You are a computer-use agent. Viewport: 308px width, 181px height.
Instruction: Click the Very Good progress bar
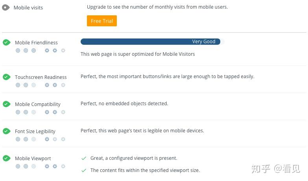[x=150, y=42]
